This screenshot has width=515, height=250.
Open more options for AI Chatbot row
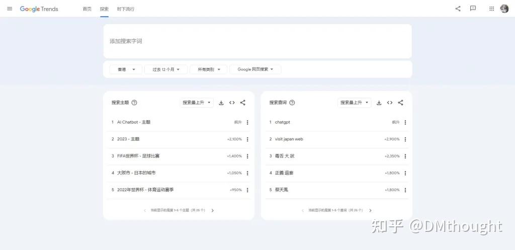point(247,122)
